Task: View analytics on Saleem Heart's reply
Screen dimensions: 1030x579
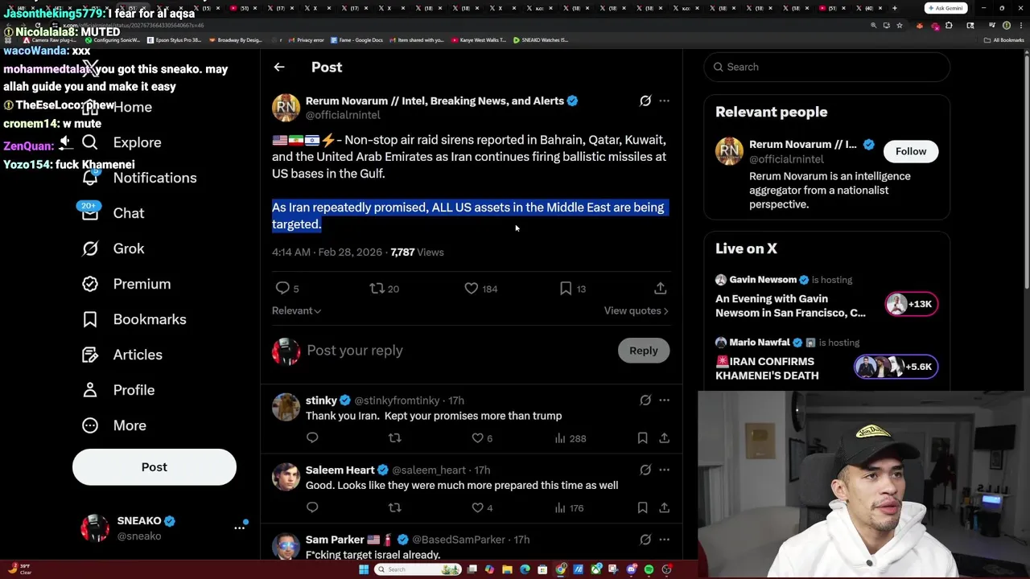Action: (569, 507)
